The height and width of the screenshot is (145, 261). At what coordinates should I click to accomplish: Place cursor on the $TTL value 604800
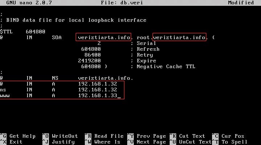point(36,32)
